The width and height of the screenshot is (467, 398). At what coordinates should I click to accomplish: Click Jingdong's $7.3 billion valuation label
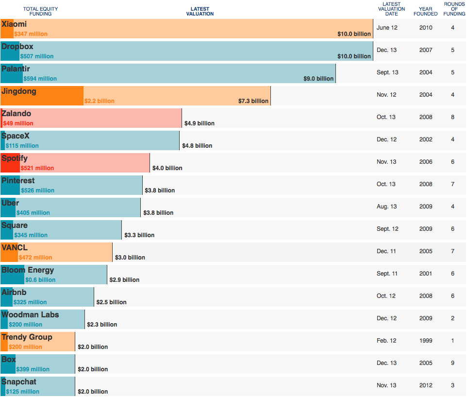click(253, 101)
